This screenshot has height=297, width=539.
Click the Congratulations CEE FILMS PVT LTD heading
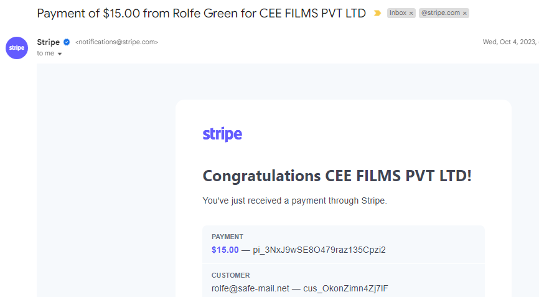tap(337, 176)
